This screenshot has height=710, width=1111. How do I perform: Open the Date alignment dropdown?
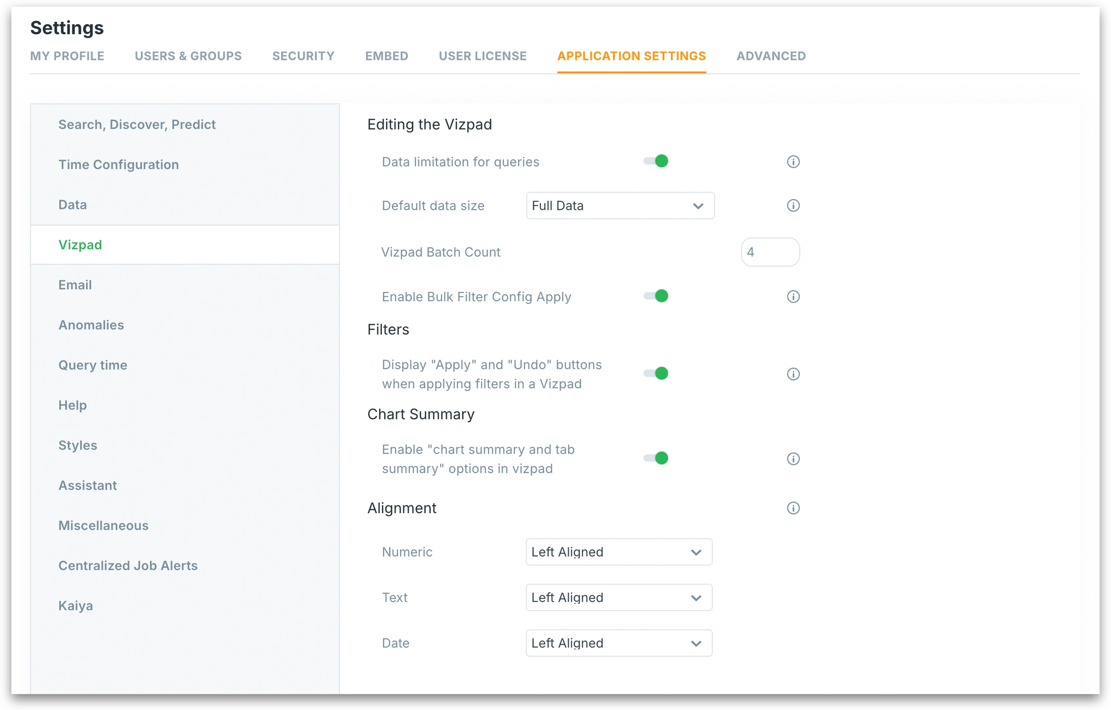click(x=619, y=643)
